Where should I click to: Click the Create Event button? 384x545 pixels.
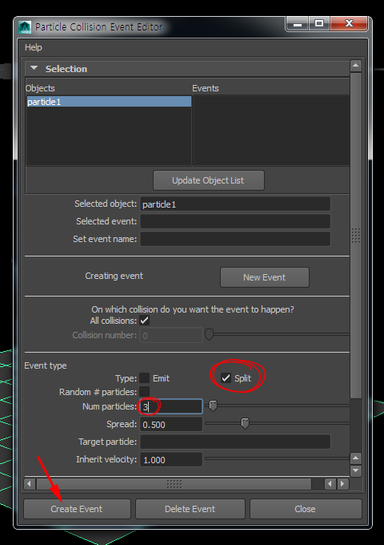(x=77, y=509)
